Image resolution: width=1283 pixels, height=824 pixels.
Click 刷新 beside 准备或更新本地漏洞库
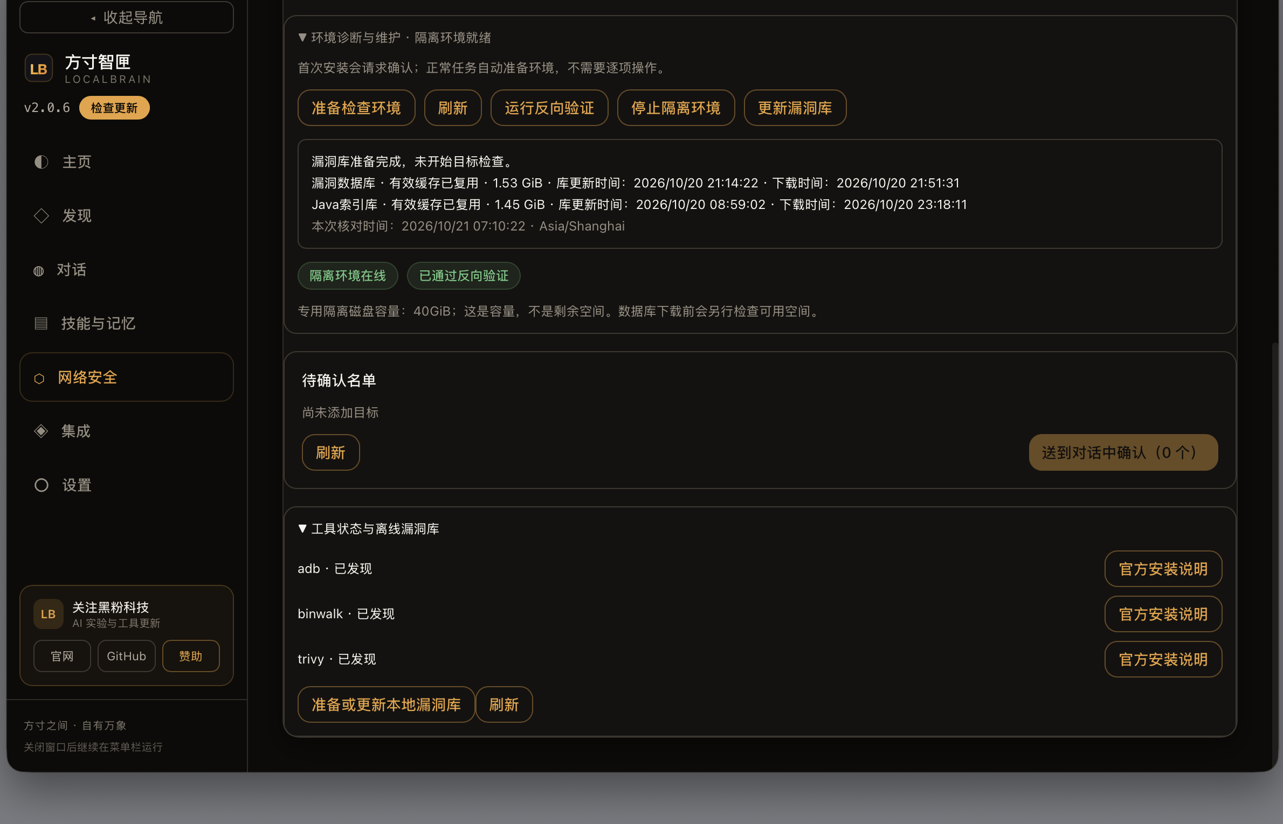tap(504, 704)
